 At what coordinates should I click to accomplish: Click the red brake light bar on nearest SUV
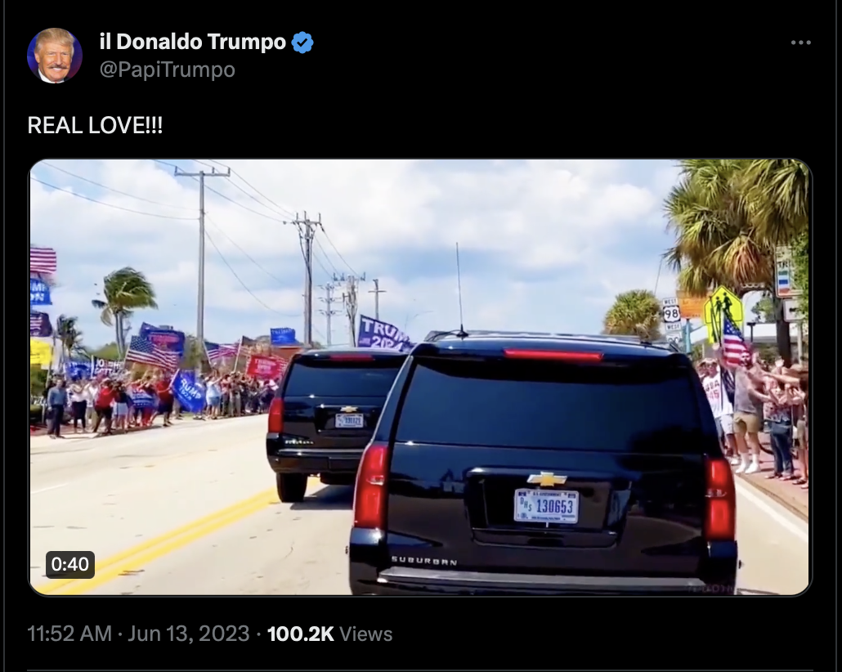click(553, 355)
